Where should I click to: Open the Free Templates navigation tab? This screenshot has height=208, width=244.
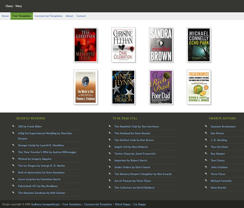[22, 16]
